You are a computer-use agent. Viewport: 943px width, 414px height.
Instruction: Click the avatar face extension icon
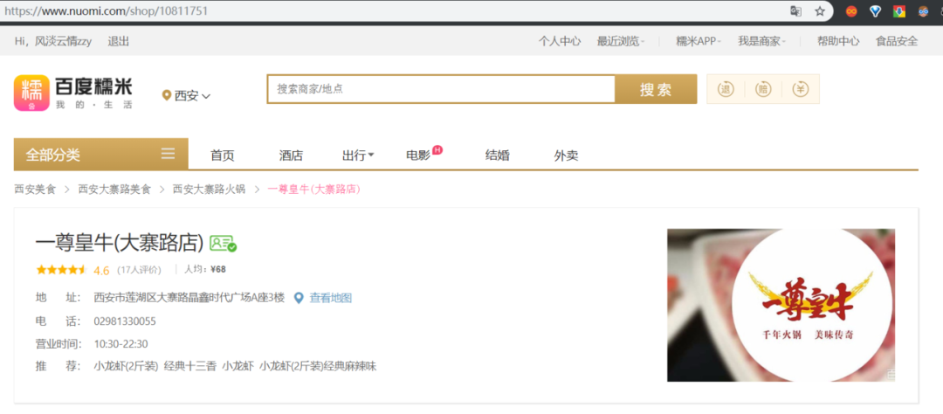(x=923, y=10)
